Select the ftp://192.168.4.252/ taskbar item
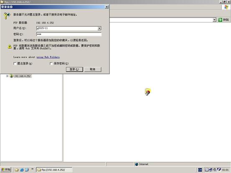This screenshot has height=173, width=231. [x=54, y=170]
